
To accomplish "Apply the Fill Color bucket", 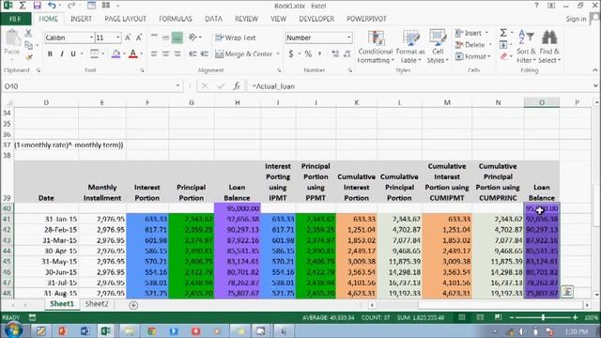I will coord(116,54).
